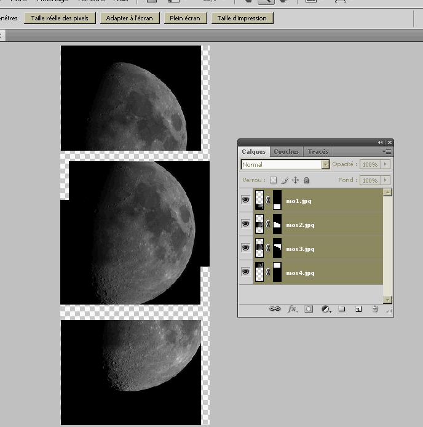Viewport: 423px width, 427px height.
Task: Lock transparent pixels in Verrou row
Action: (x=273, y=180)
